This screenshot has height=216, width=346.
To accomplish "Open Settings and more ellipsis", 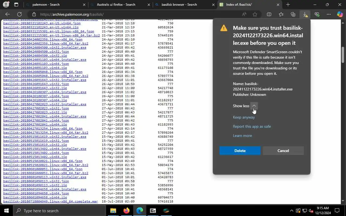I will click(x=329, y=14).
